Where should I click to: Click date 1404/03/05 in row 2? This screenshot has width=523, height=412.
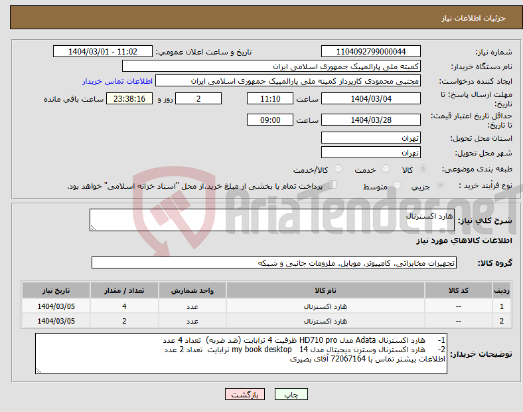tap(56, 321)
